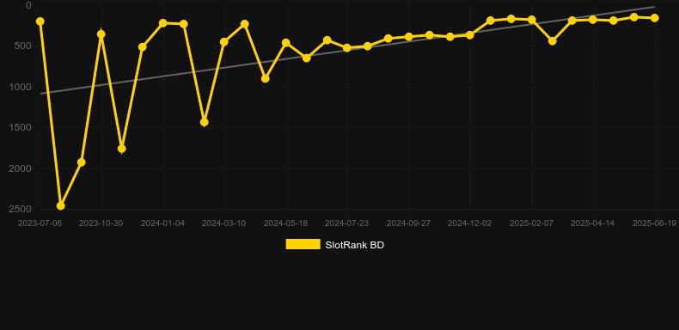679x330 pixels.
Task: Toggle the SlotRank BD legend label
Action: pos(355,245)
